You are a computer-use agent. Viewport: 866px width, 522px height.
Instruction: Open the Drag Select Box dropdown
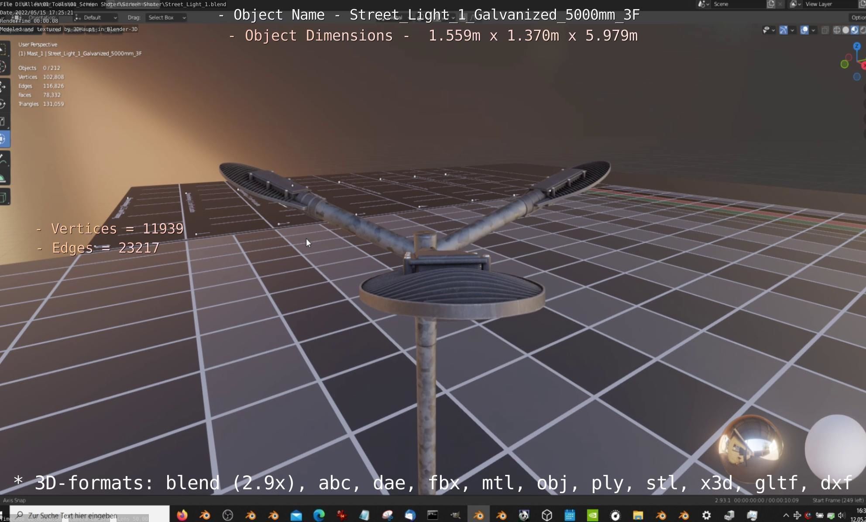166,17
